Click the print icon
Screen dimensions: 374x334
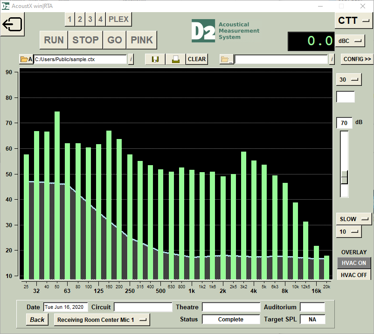175,59
